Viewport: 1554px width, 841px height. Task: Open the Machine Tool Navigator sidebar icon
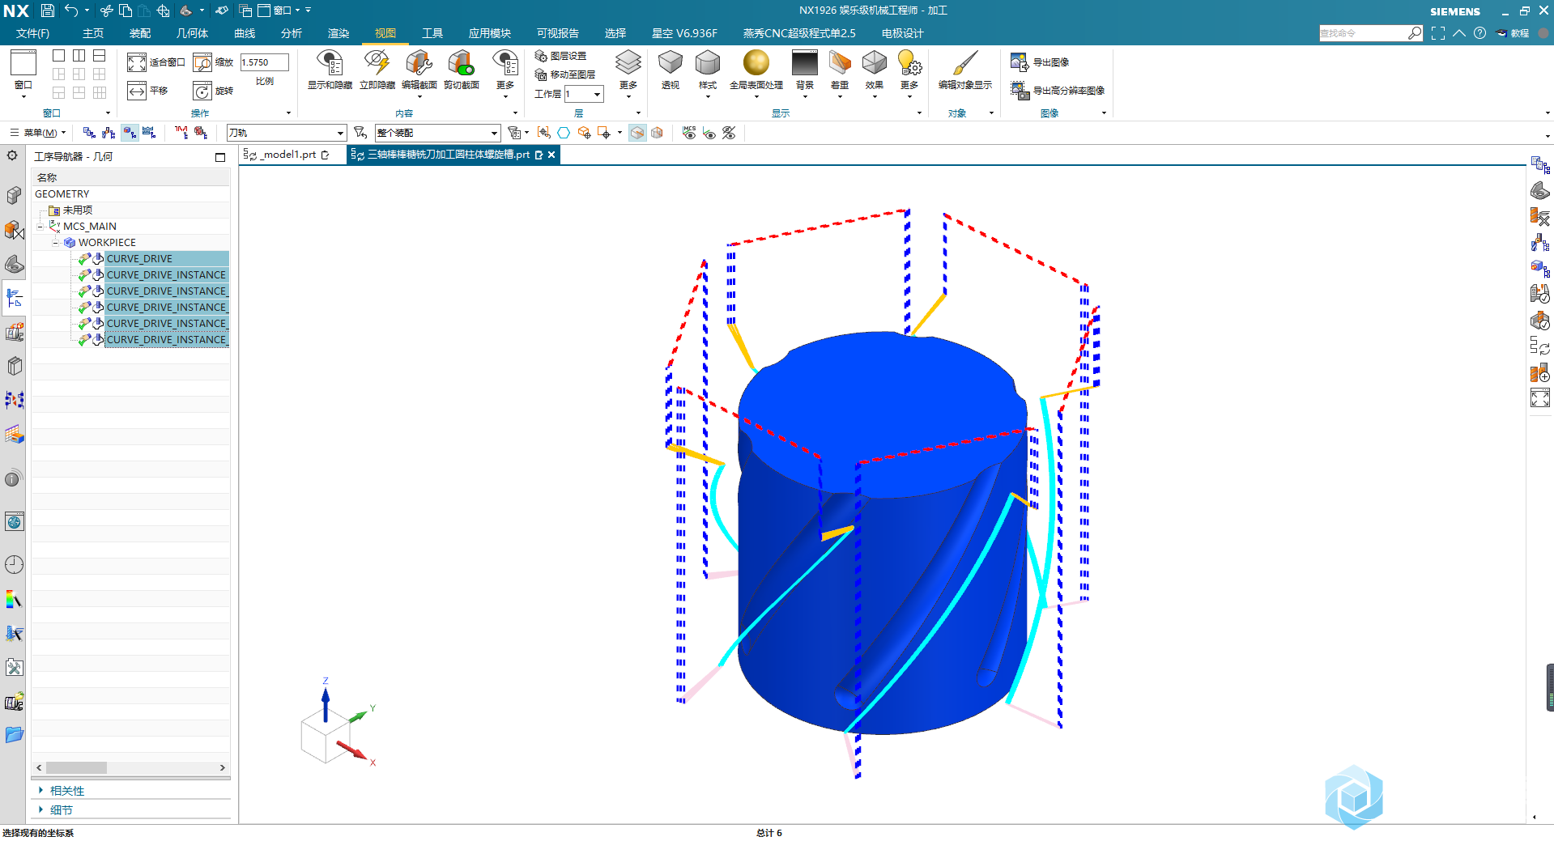point(14,332)
